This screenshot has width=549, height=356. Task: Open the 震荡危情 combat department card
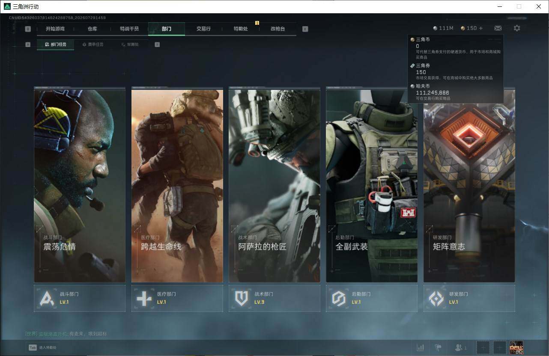point(80,185)
